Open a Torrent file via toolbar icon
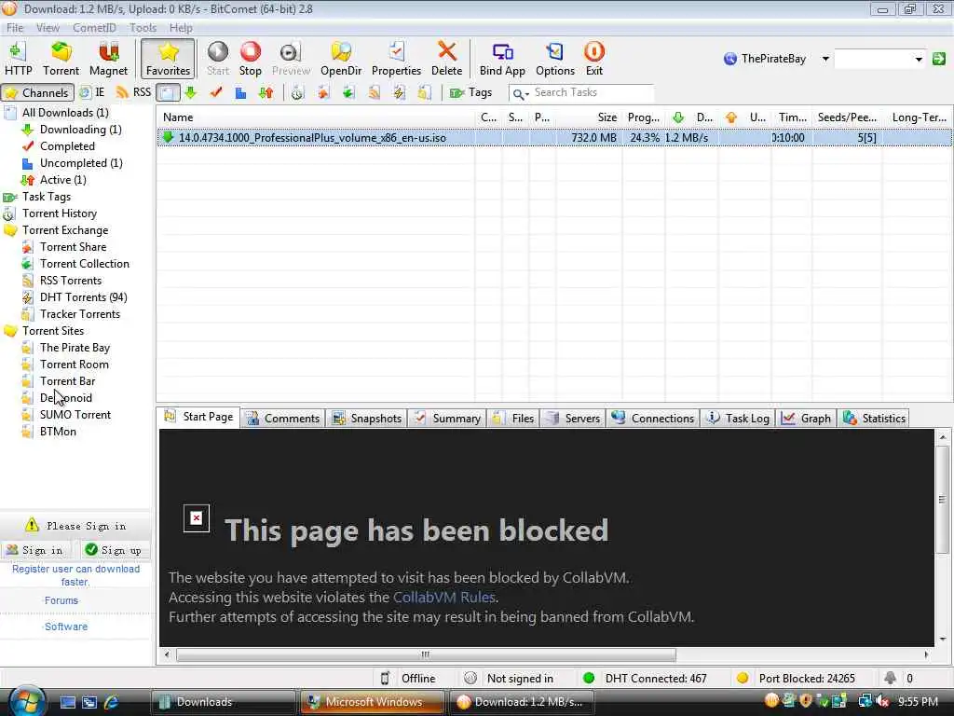 pos(61,59)
